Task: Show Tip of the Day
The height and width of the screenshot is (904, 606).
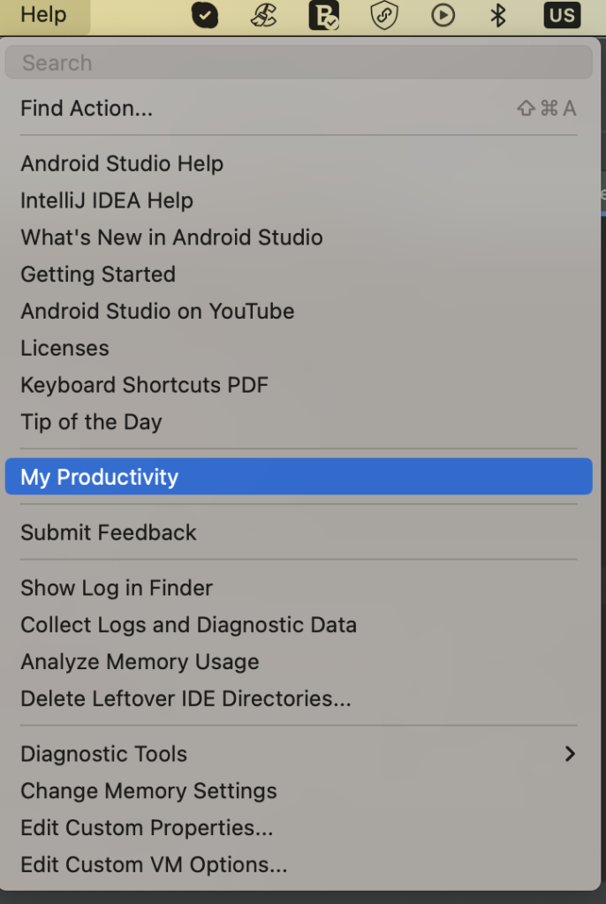Action: click(91, 422)
